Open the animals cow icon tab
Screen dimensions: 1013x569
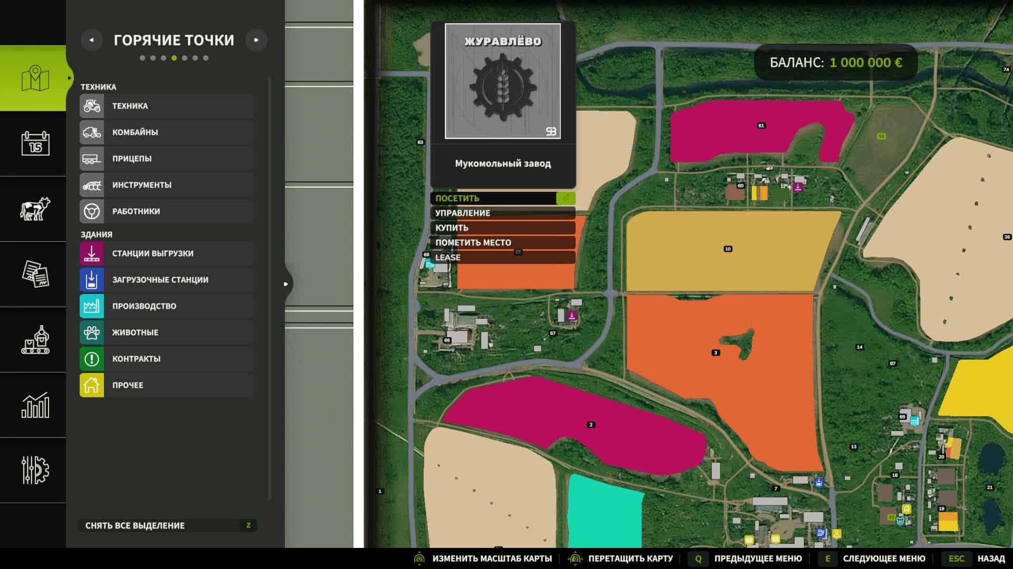[35, 209]
